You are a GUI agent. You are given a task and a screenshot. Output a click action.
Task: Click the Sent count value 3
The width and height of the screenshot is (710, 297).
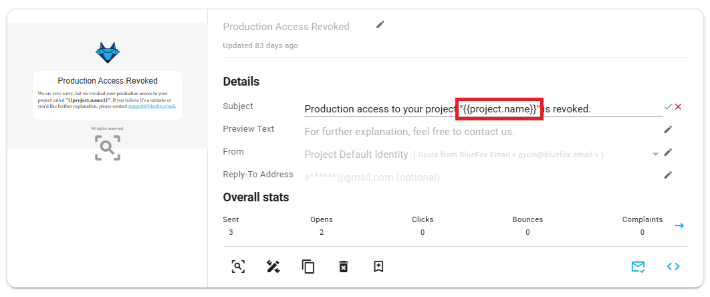click(x=231, y=232)
